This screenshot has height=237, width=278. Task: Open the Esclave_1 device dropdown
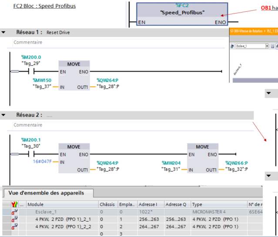(x=267, y=46)
